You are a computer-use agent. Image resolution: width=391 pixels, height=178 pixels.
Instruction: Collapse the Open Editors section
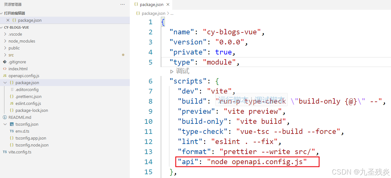(x=2, y=13)
